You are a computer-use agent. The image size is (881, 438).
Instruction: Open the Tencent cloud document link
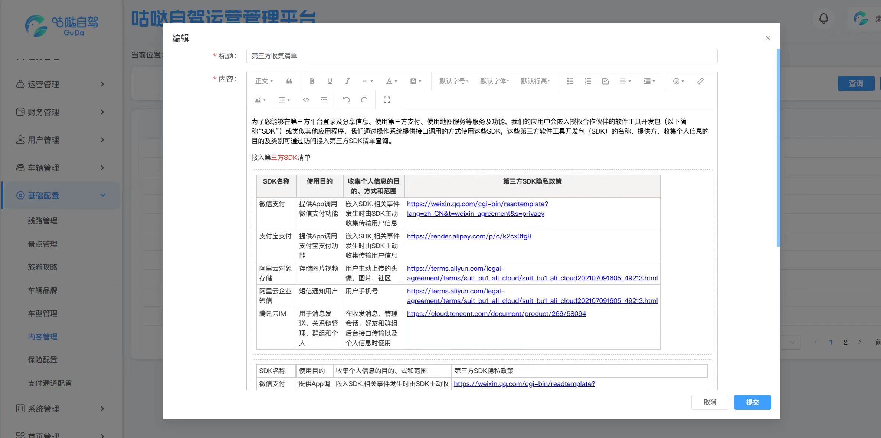497,314
